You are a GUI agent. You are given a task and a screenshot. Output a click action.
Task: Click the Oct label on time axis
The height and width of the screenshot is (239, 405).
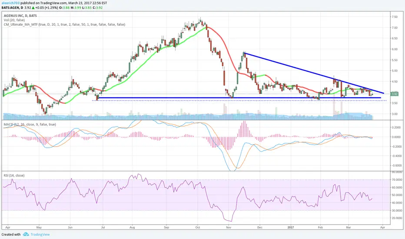198,227
